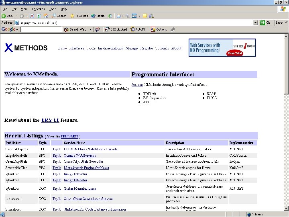
Task: Click the highlighter pen icon on Google toolbar
Action: tap(173, 29)
